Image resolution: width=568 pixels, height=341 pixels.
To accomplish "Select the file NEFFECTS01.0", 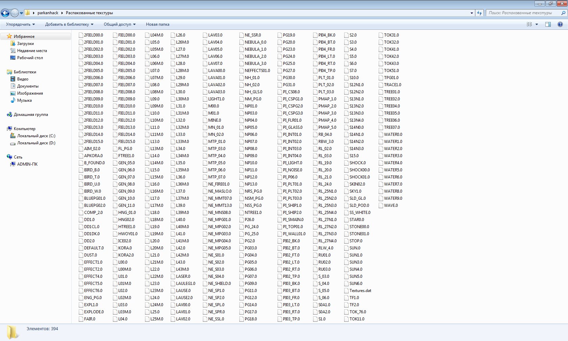I will coord(255,71).
